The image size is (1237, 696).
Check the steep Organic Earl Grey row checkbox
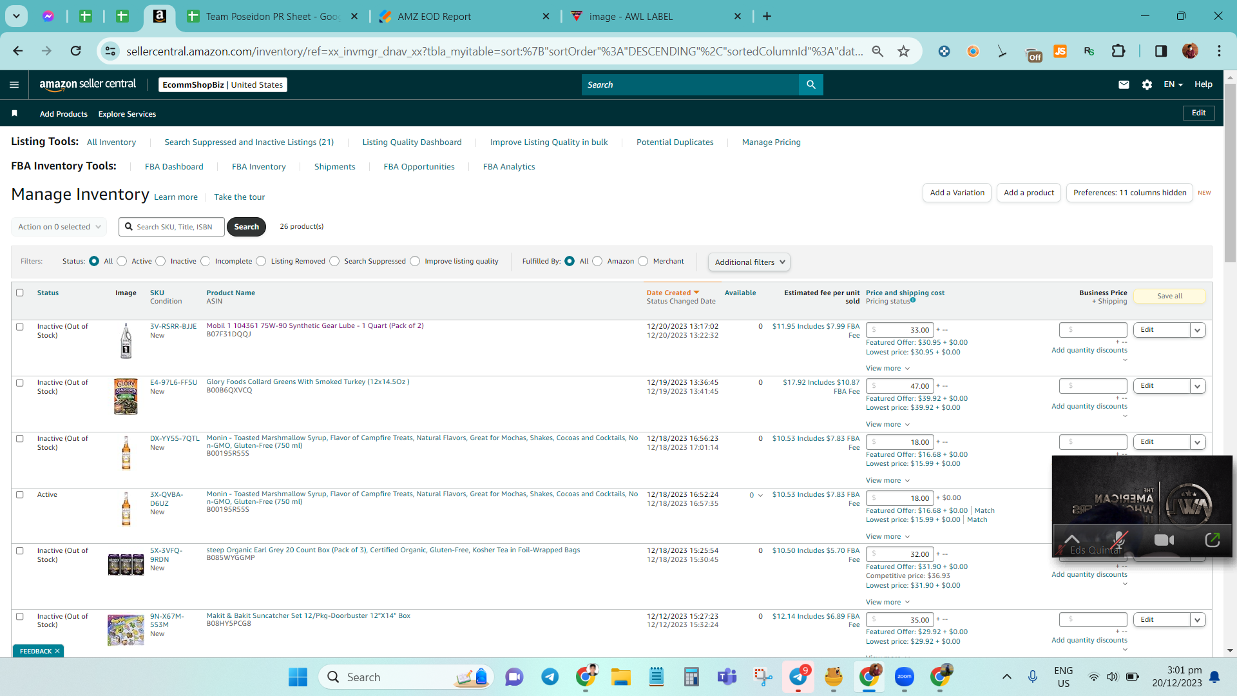click(x=20, y=551)
